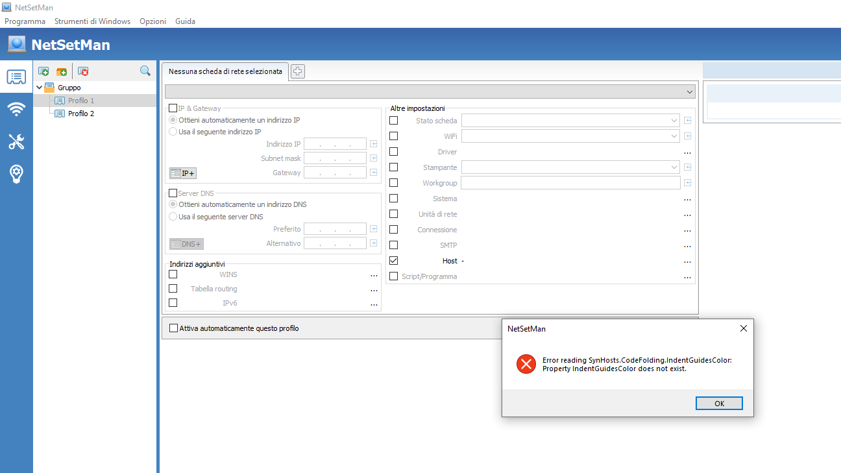Screen dimensions: 841x473
Task: Enable the IP & Gateway checkbox
Action: pos(173,108)
